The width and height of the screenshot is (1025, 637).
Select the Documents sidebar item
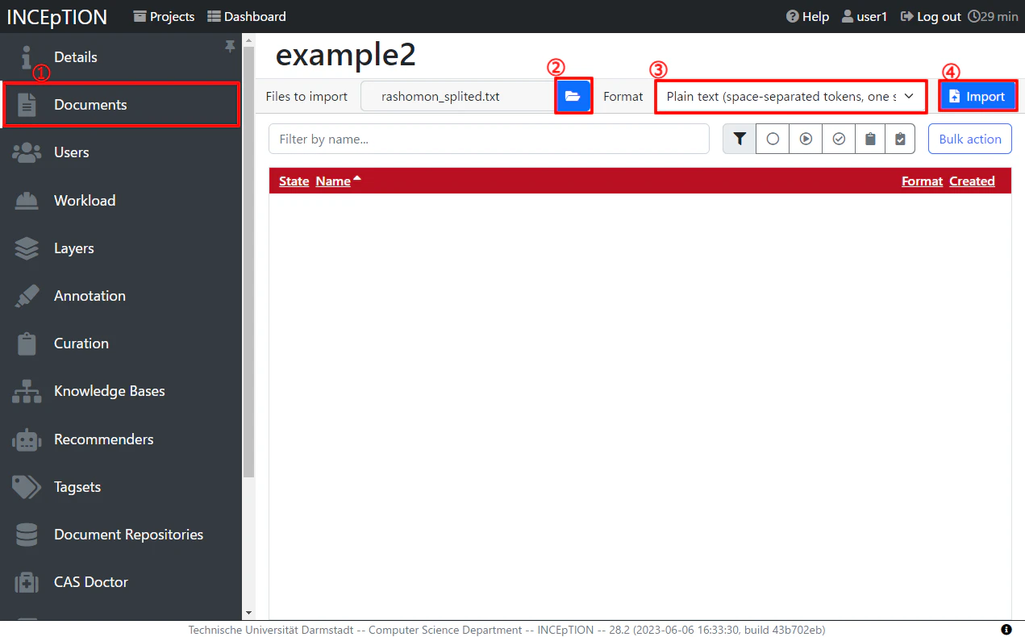pos(121,105)
